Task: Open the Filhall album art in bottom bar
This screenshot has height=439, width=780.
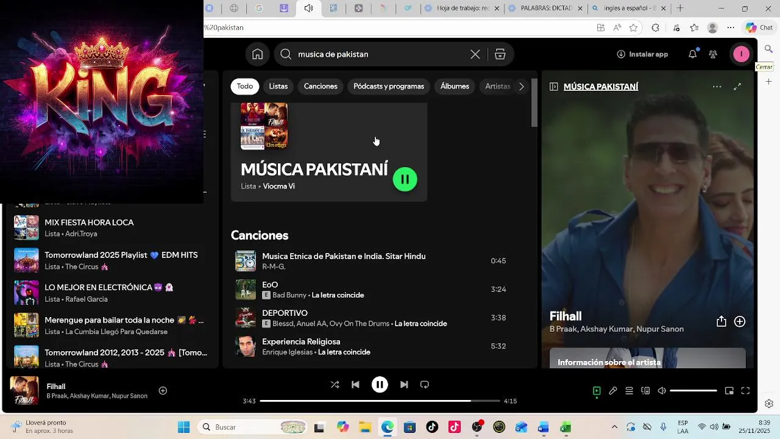Action: click(24, 391)
